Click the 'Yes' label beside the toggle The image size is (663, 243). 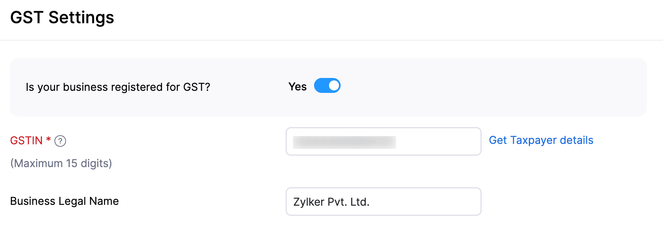click(297, 87)
